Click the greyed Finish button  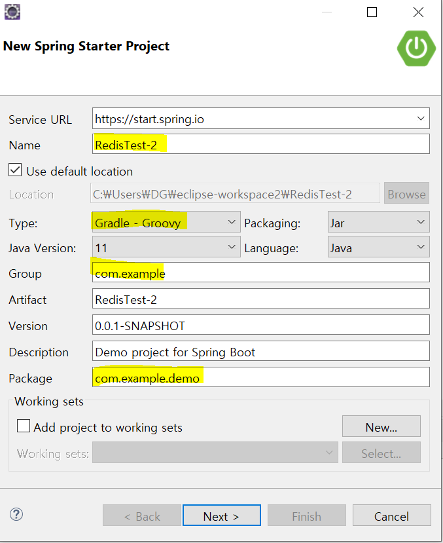pos(306,515)
